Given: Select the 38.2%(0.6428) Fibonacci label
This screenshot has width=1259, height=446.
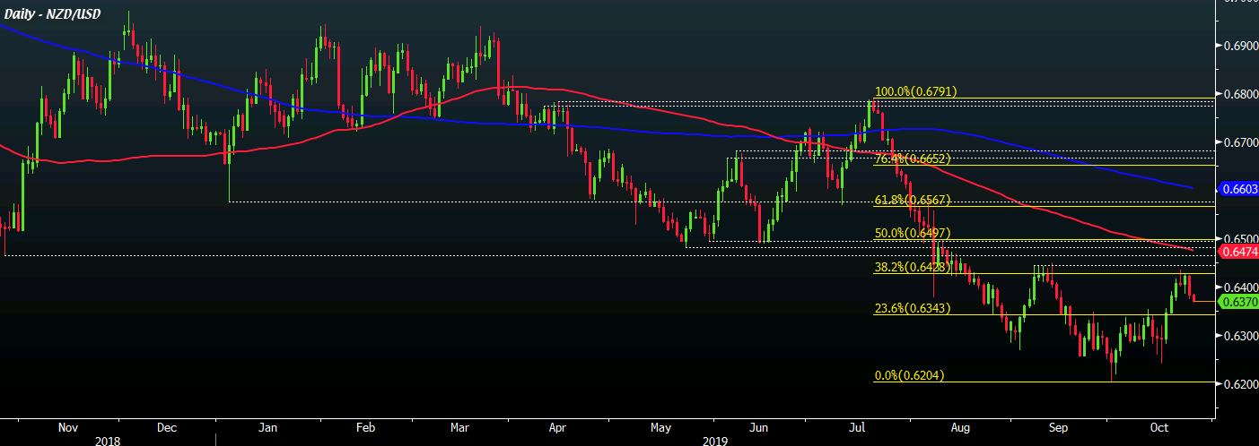Looking at the screenshot, I should click(912, 267).
